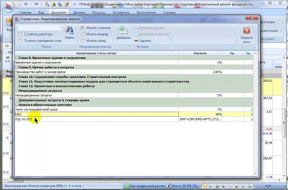Image resolution: width=288 pixels, height=190 pixels.
Task: Select the Налог на пользователей дорог row
Action: click(134, 109)
